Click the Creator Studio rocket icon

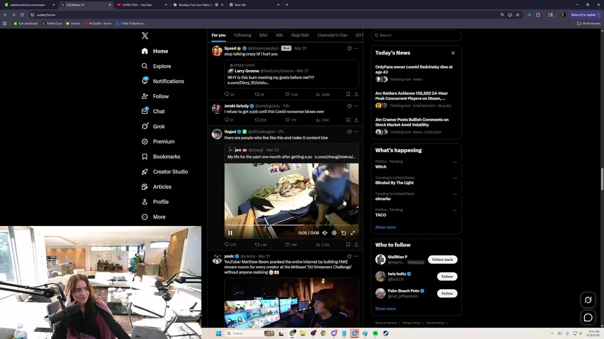click(145, 171)
